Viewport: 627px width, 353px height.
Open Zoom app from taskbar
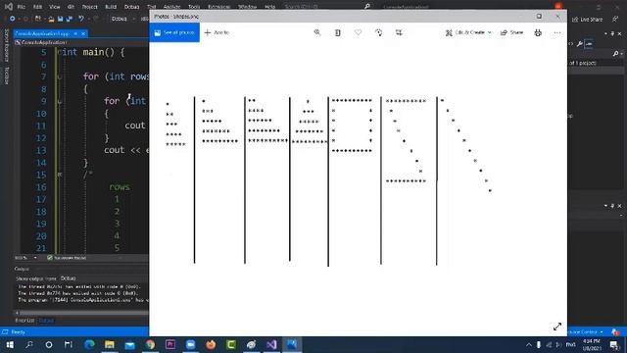[191, 344]
